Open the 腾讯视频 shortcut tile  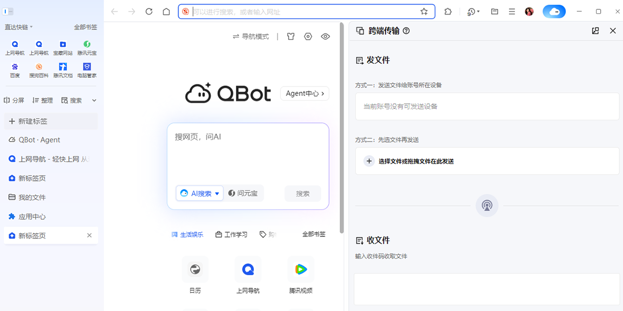pyautogui.click(x=301, y=275)
